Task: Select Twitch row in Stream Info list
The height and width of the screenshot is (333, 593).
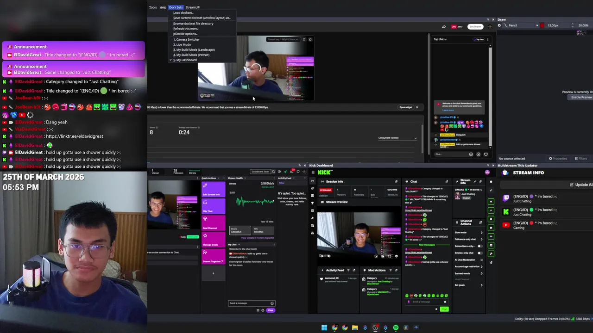Action: [x=547, y=199]
